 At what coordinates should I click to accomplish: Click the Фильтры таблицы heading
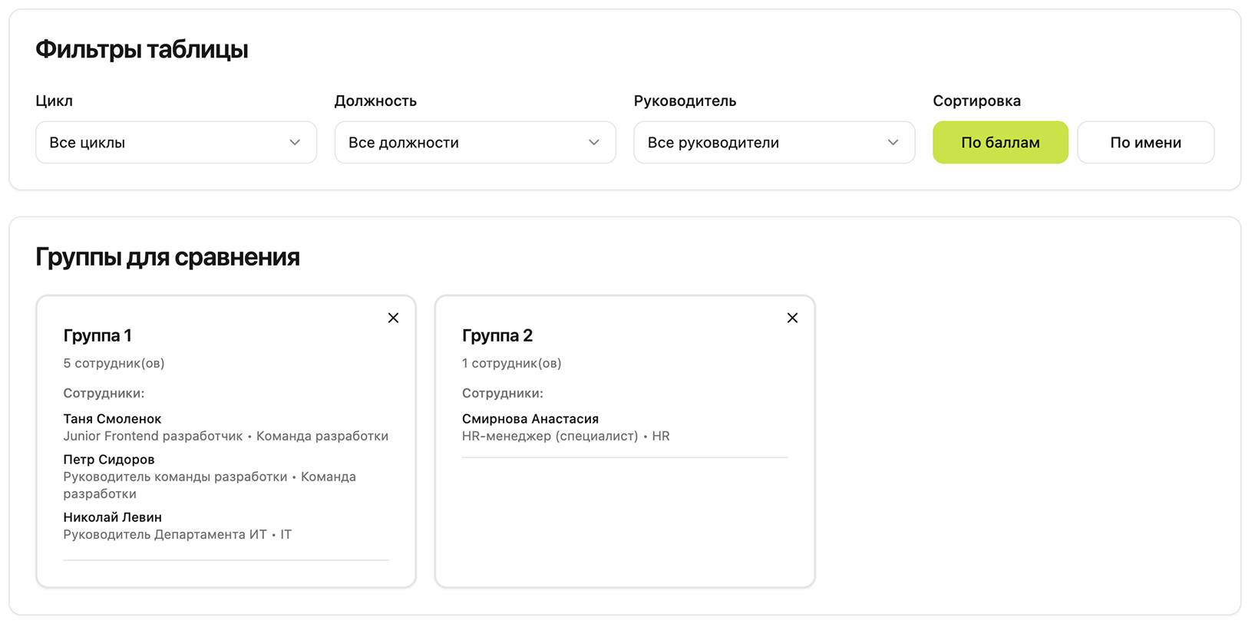[142, 50]
